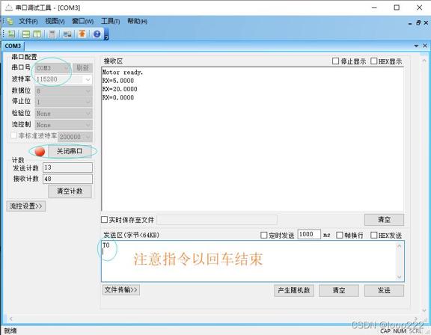Viewport: 431px width, 335px height.
Task: Click the 刷新 button
Action: click(x=82, y=68)
